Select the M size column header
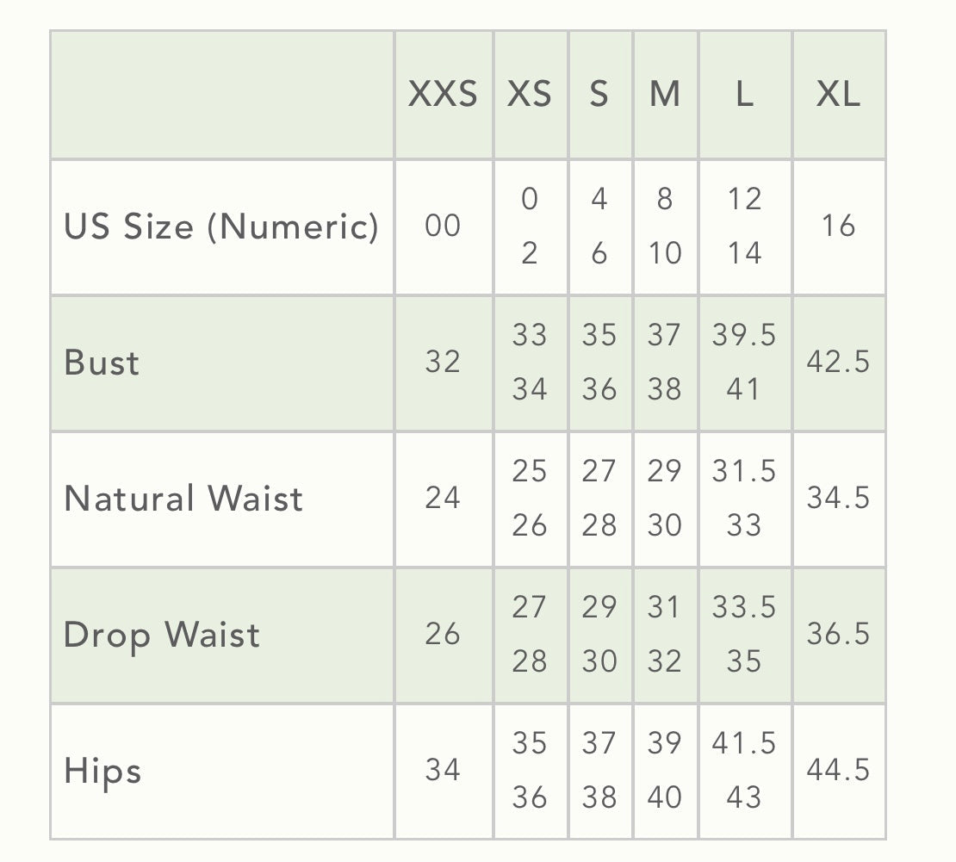The width and height of the screenshot is (956, 862). 665,94
